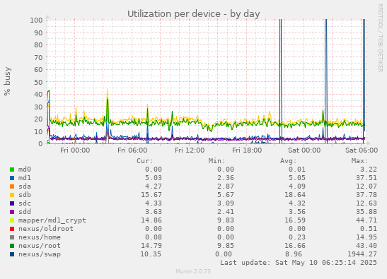This screenshot has width=387, height=279.
Task: Select the md1 legend label
Action: click(x=25, y=178)
